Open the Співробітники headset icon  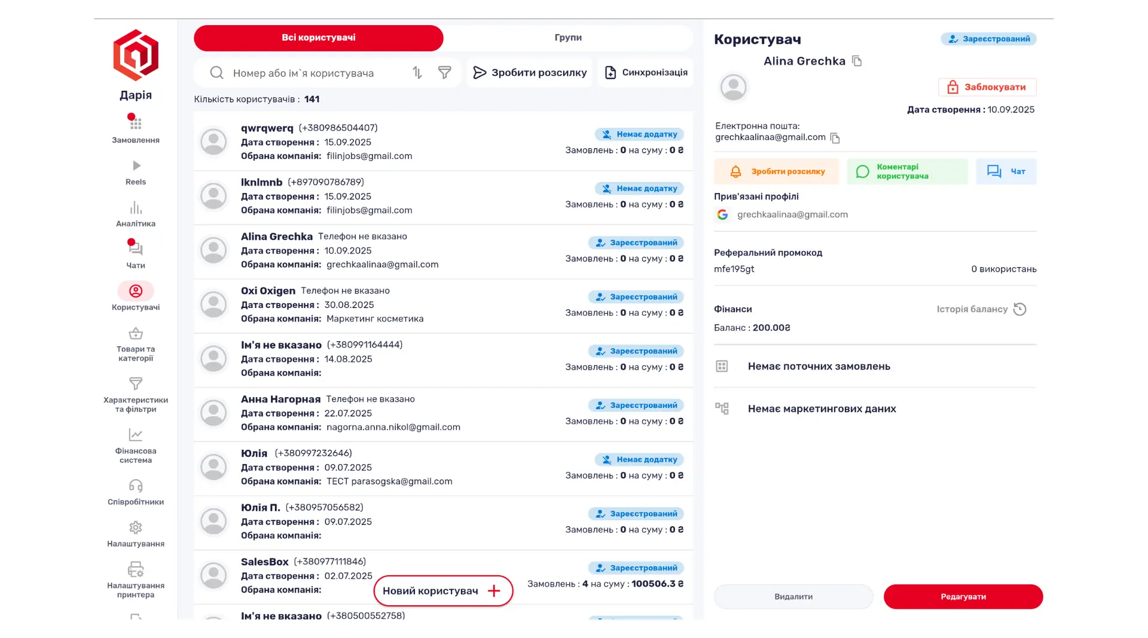pos(136,486)
